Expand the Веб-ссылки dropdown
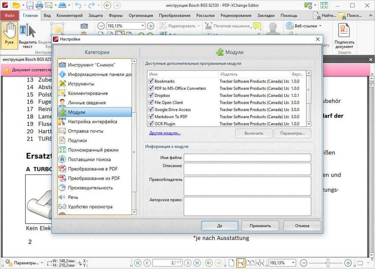This screenshot has height=269, width=375. (320, 26)
